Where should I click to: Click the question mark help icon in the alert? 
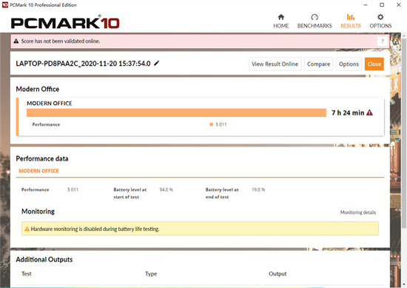383,41
